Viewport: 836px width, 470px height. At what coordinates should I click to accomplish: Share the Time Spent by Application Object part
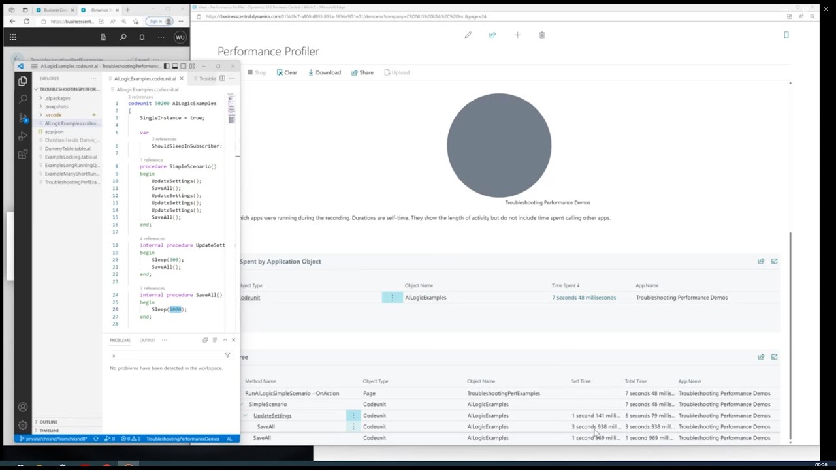tap(761, 261)
